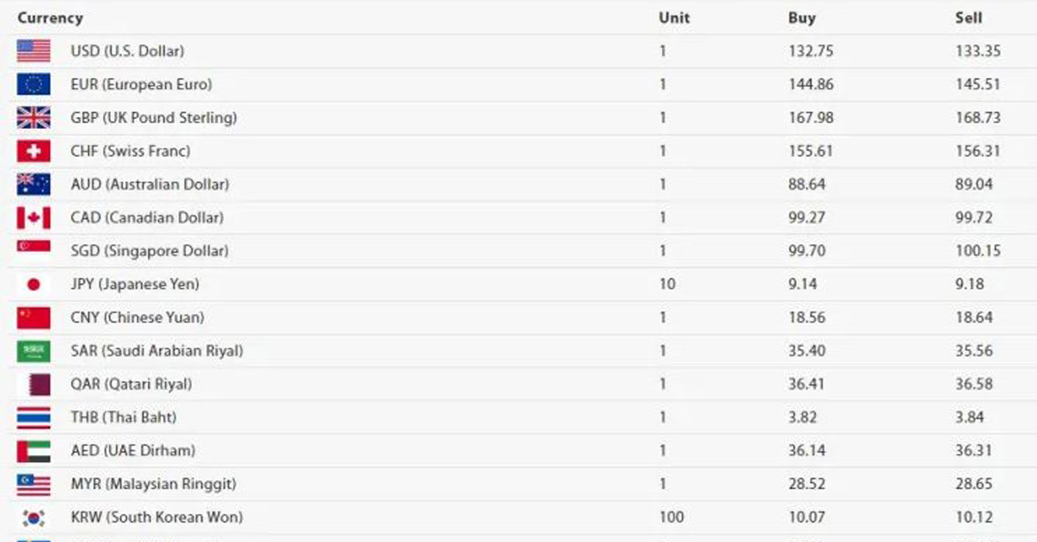
Task: Click the Qatar flag icon
Action: click(x=37, y=384)
